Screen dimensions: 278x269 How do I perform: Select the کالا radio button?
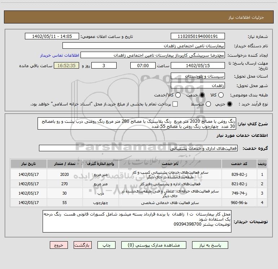pyautogui.click(x=221, y=95)
